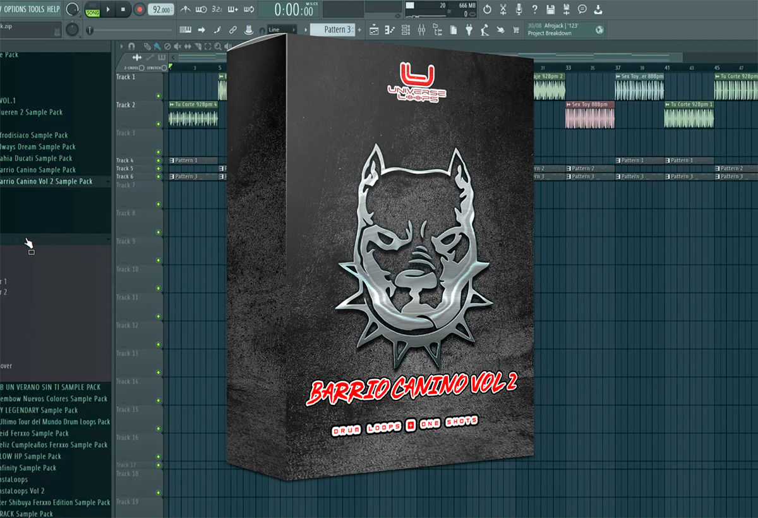This screenshot has width=758, height=518.
Task: Open the Browser view icon
Action: pyautogui.click(x=438, y=30)
